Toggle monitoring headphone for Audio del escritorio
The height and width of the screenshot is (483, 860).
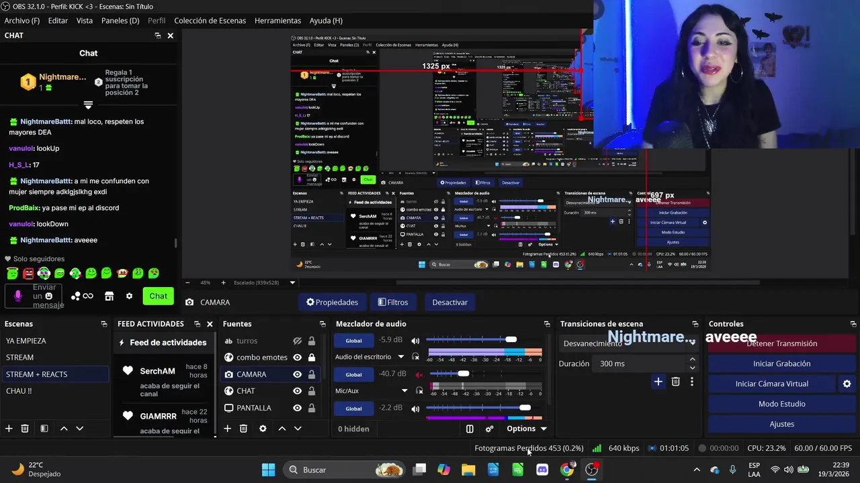[416, 357]
